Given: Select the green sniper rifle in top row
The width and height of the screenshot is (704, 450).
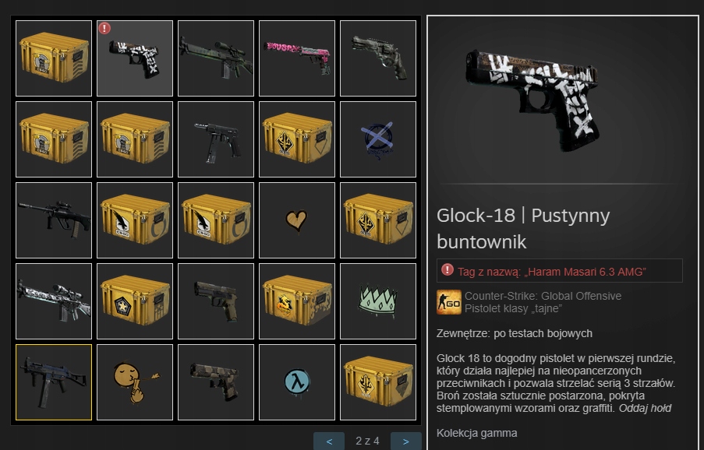Looking at the screenshot, I should [x=216, y=58].
